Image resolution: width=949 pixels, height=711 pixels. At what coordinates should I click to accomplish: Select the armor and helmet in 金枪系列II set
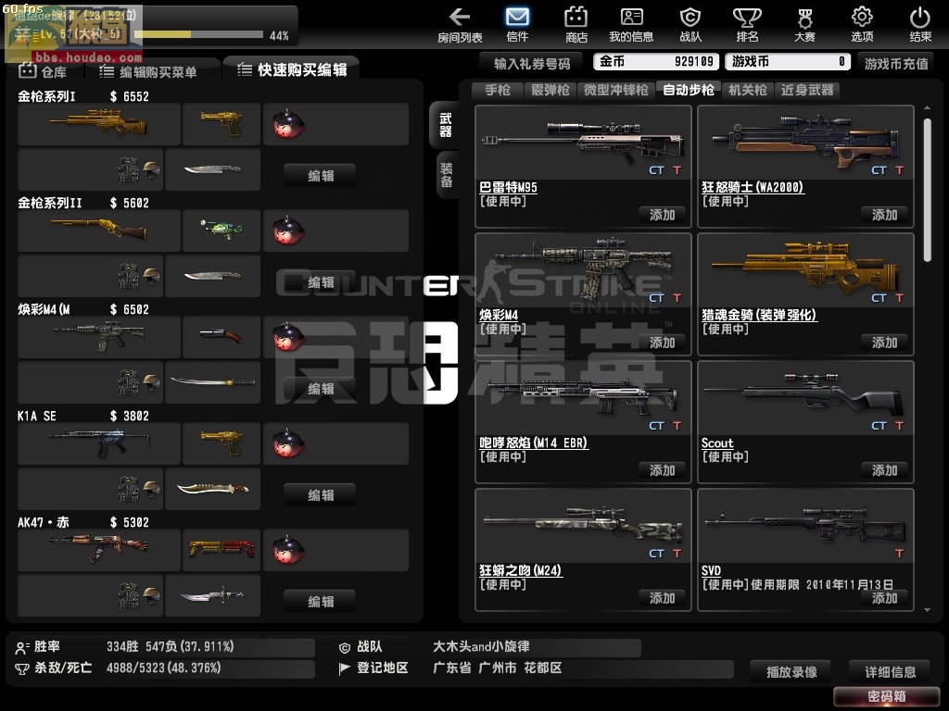[90, 276]
